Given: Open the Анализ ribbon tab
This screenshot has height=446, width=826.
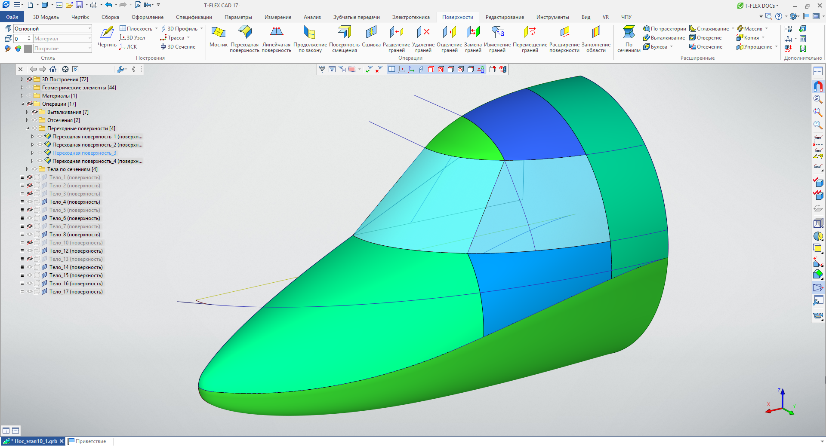Looking at the screenshot, I should click(312, 17).
